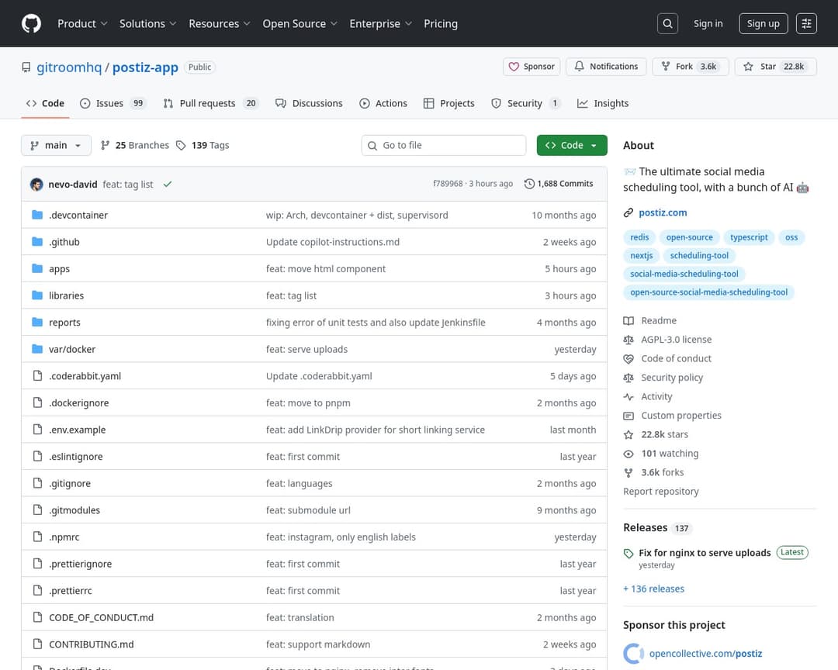
Task: Open the Notifications bell button
Action: 606,67
